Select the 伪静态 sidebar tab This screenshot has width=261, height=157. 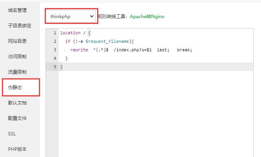(15, 88)
